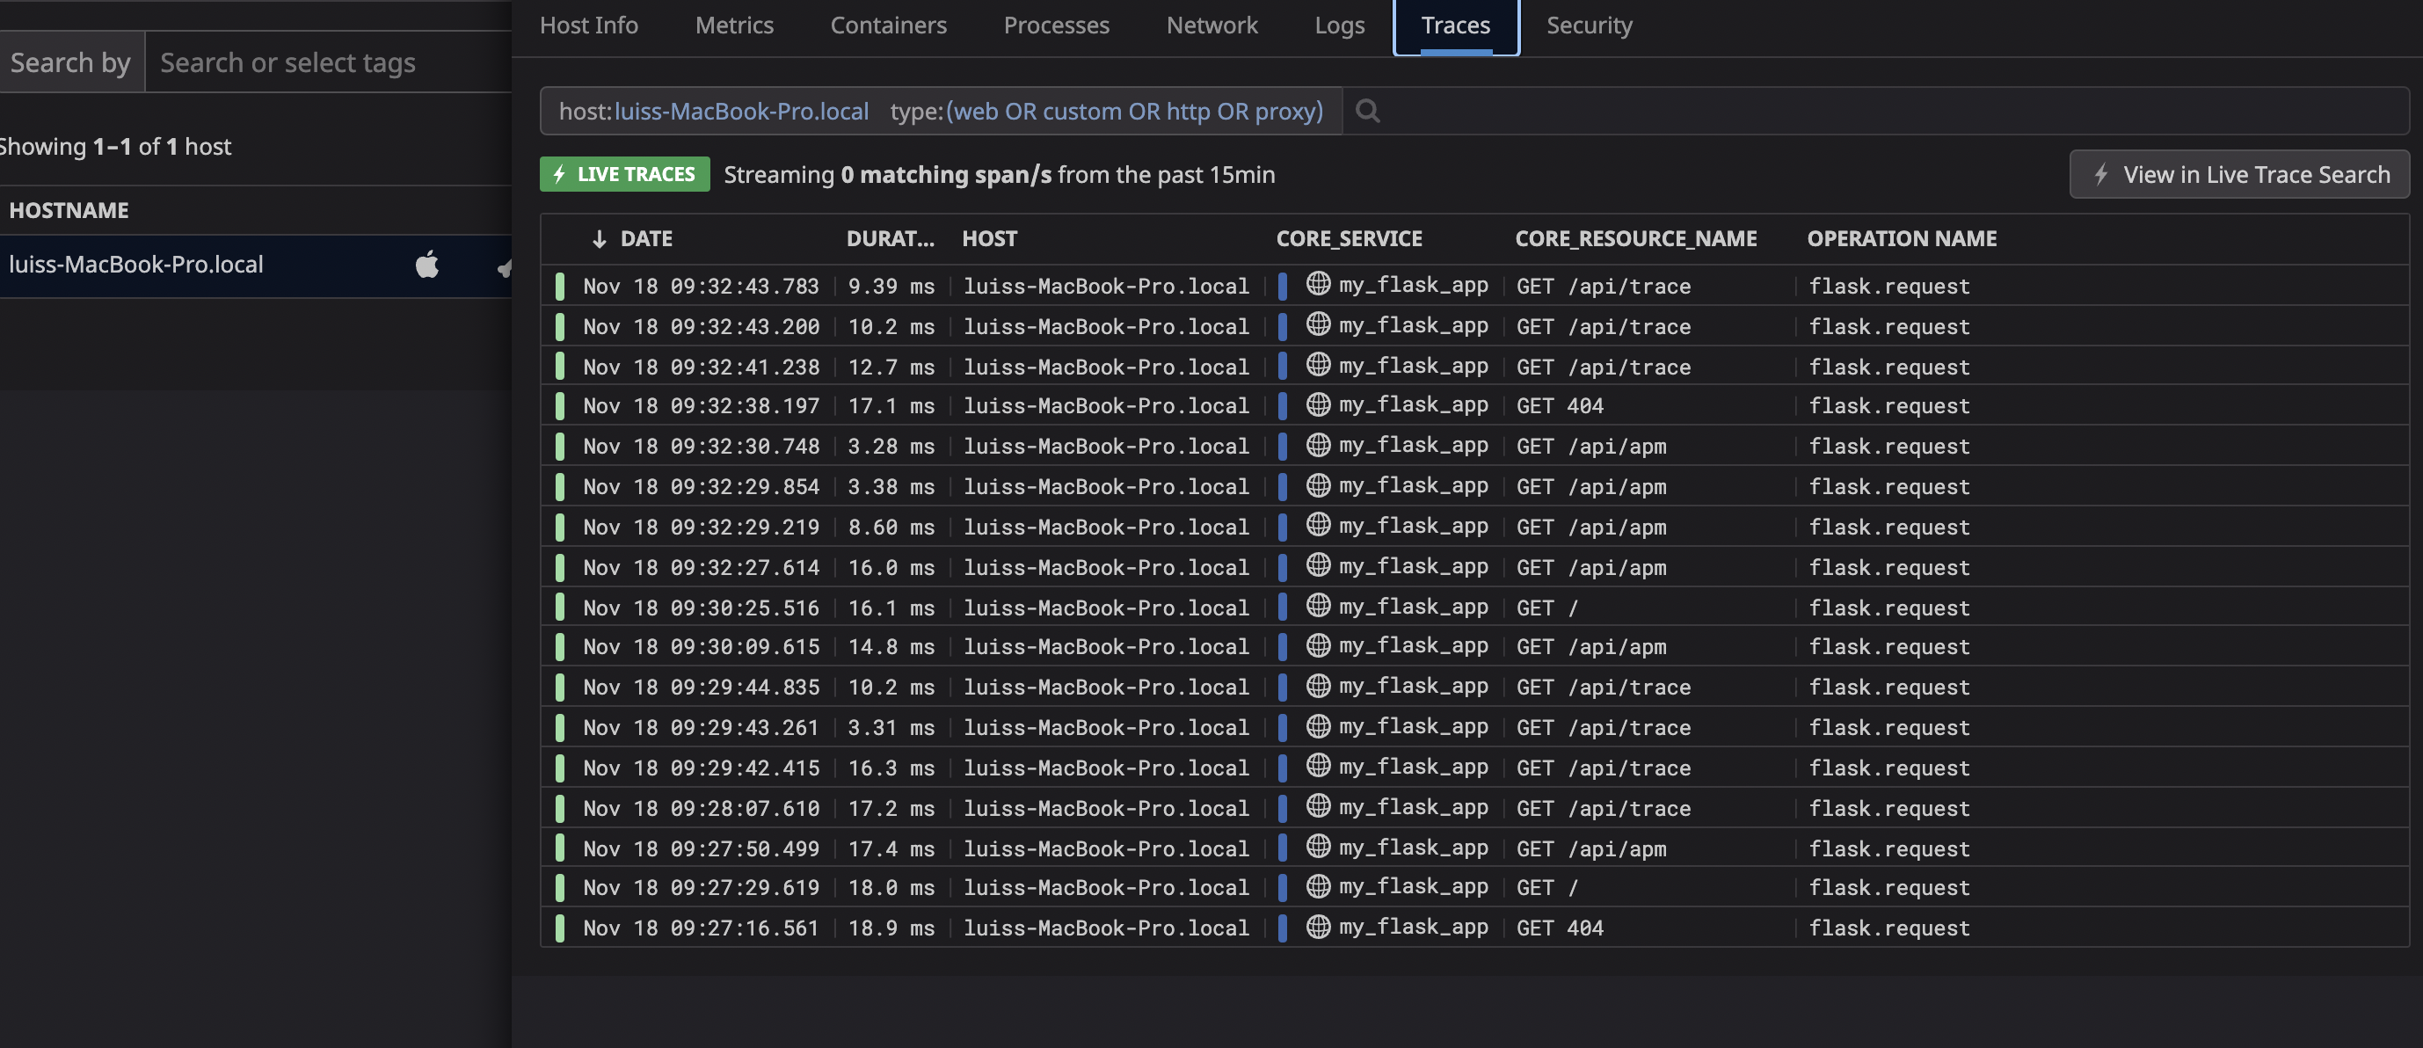This screenshot has height=1048, width=2423.
Task: Click View in Live Trace Search button
Action: 2238,174
